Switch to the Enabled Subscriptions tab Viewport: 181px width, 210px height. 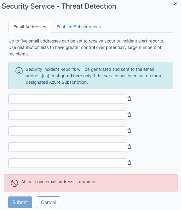79,27
